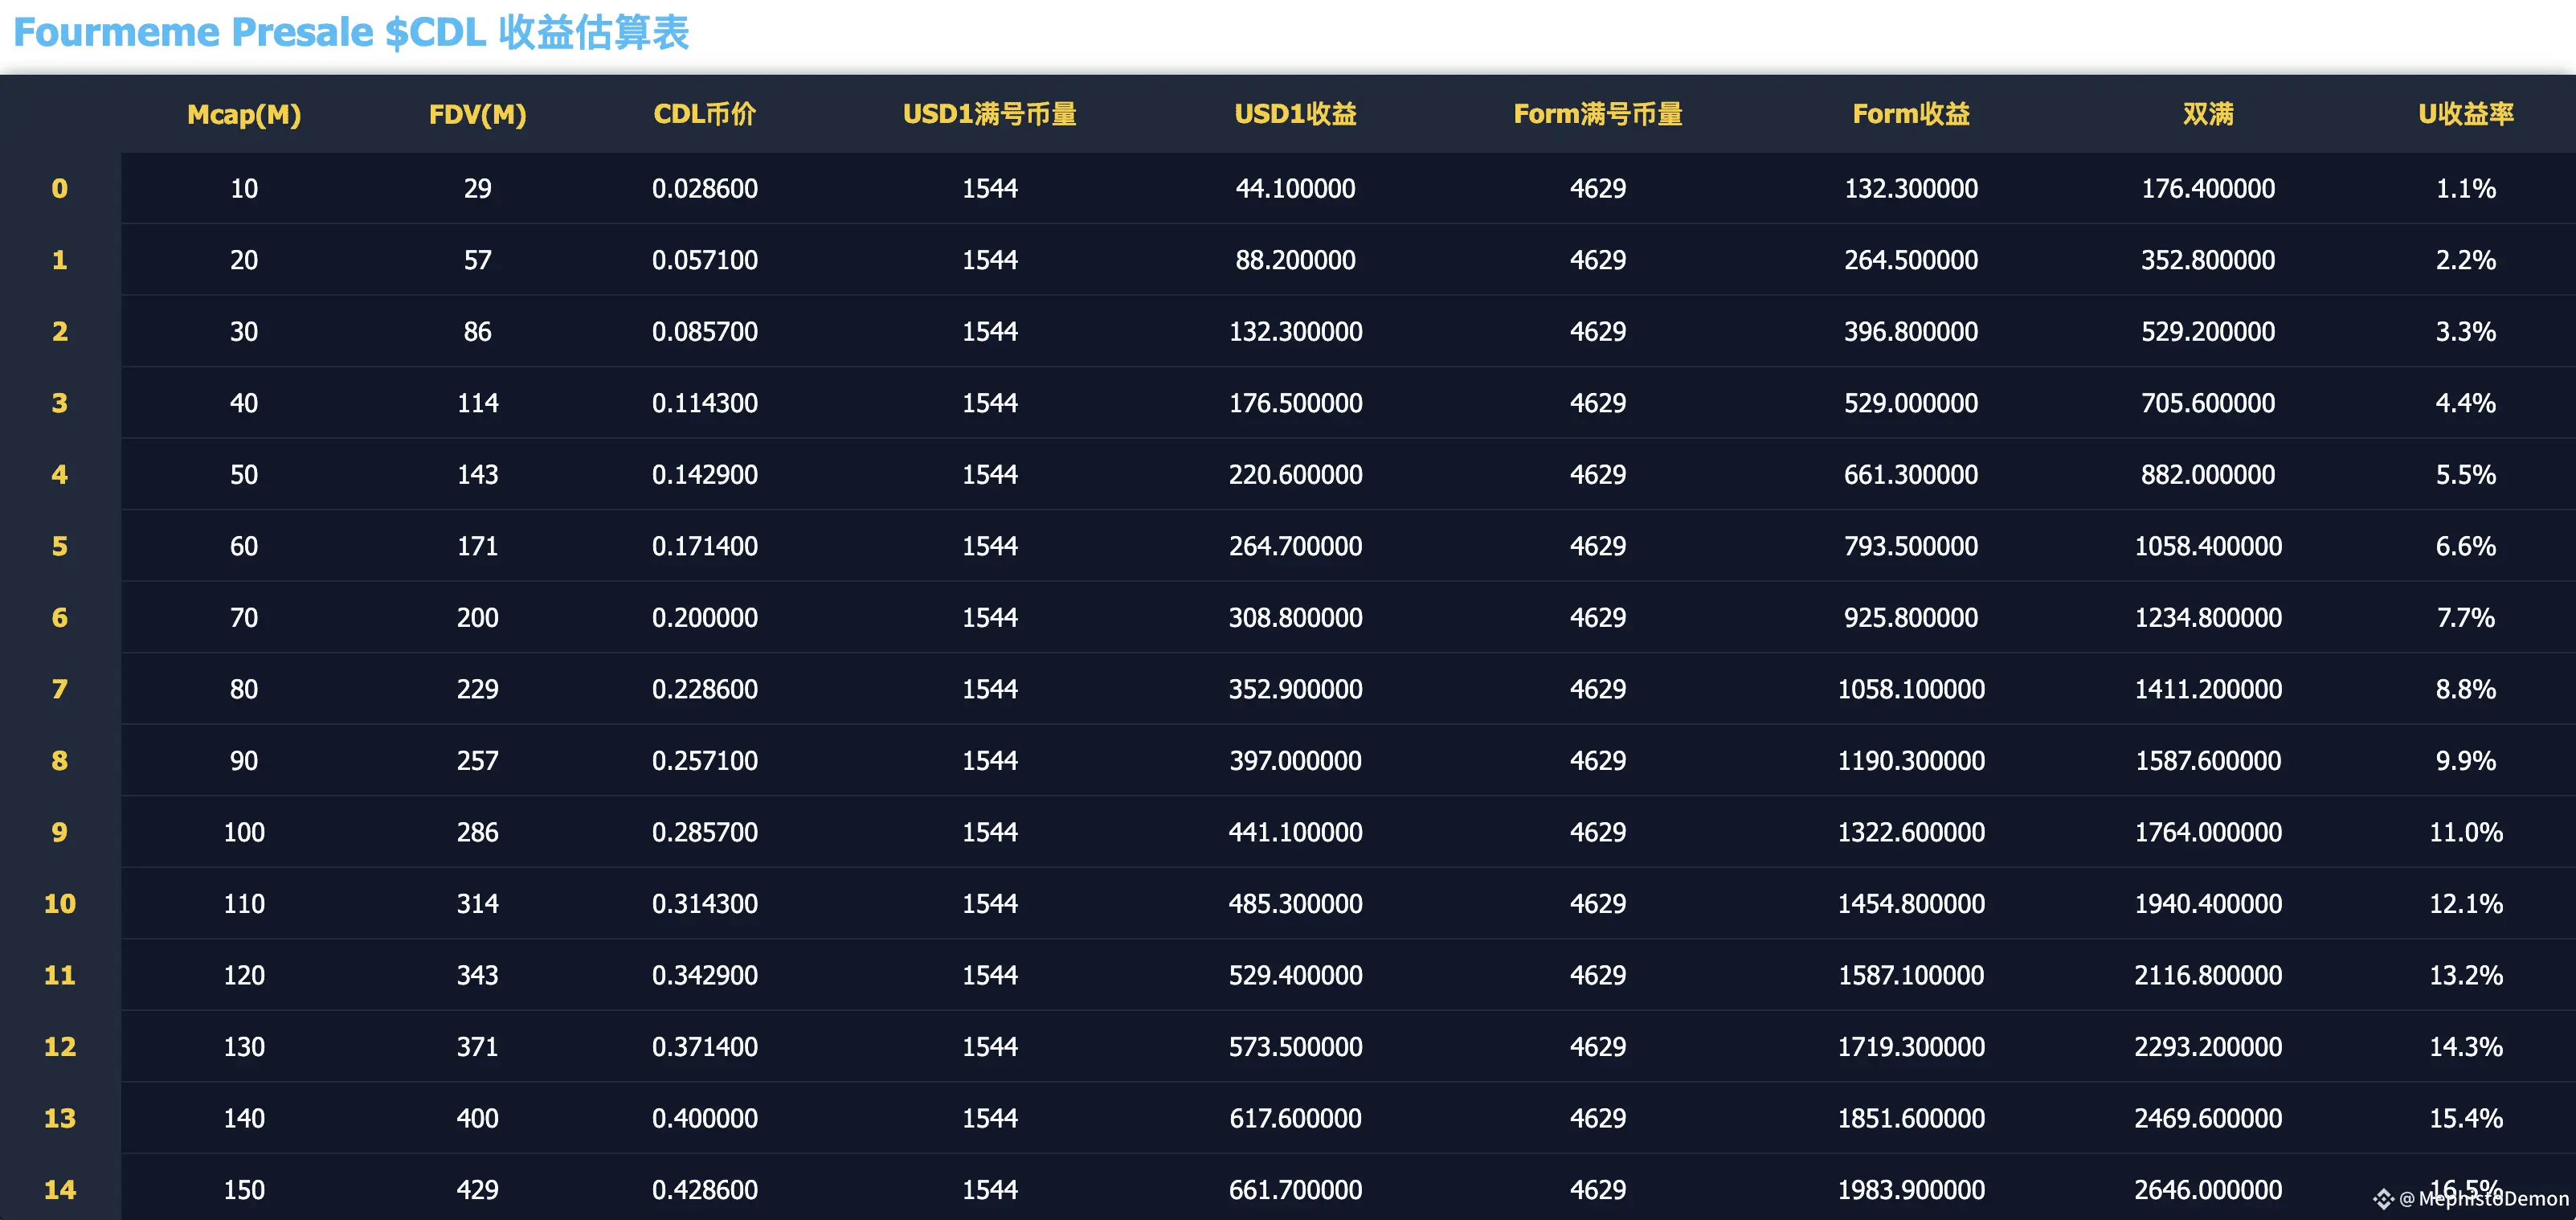Click CDL price cell 0.342900
2576x1220 pixels.
pos(705,975)
